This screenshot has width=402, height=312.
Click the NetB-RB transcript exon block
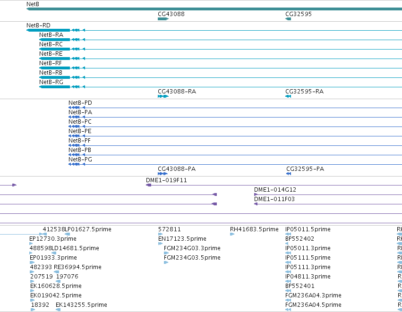[55, 77]
